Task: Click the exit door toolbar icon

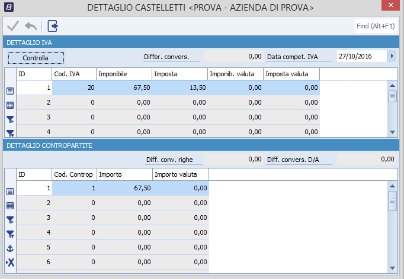Action: (53, 26)
